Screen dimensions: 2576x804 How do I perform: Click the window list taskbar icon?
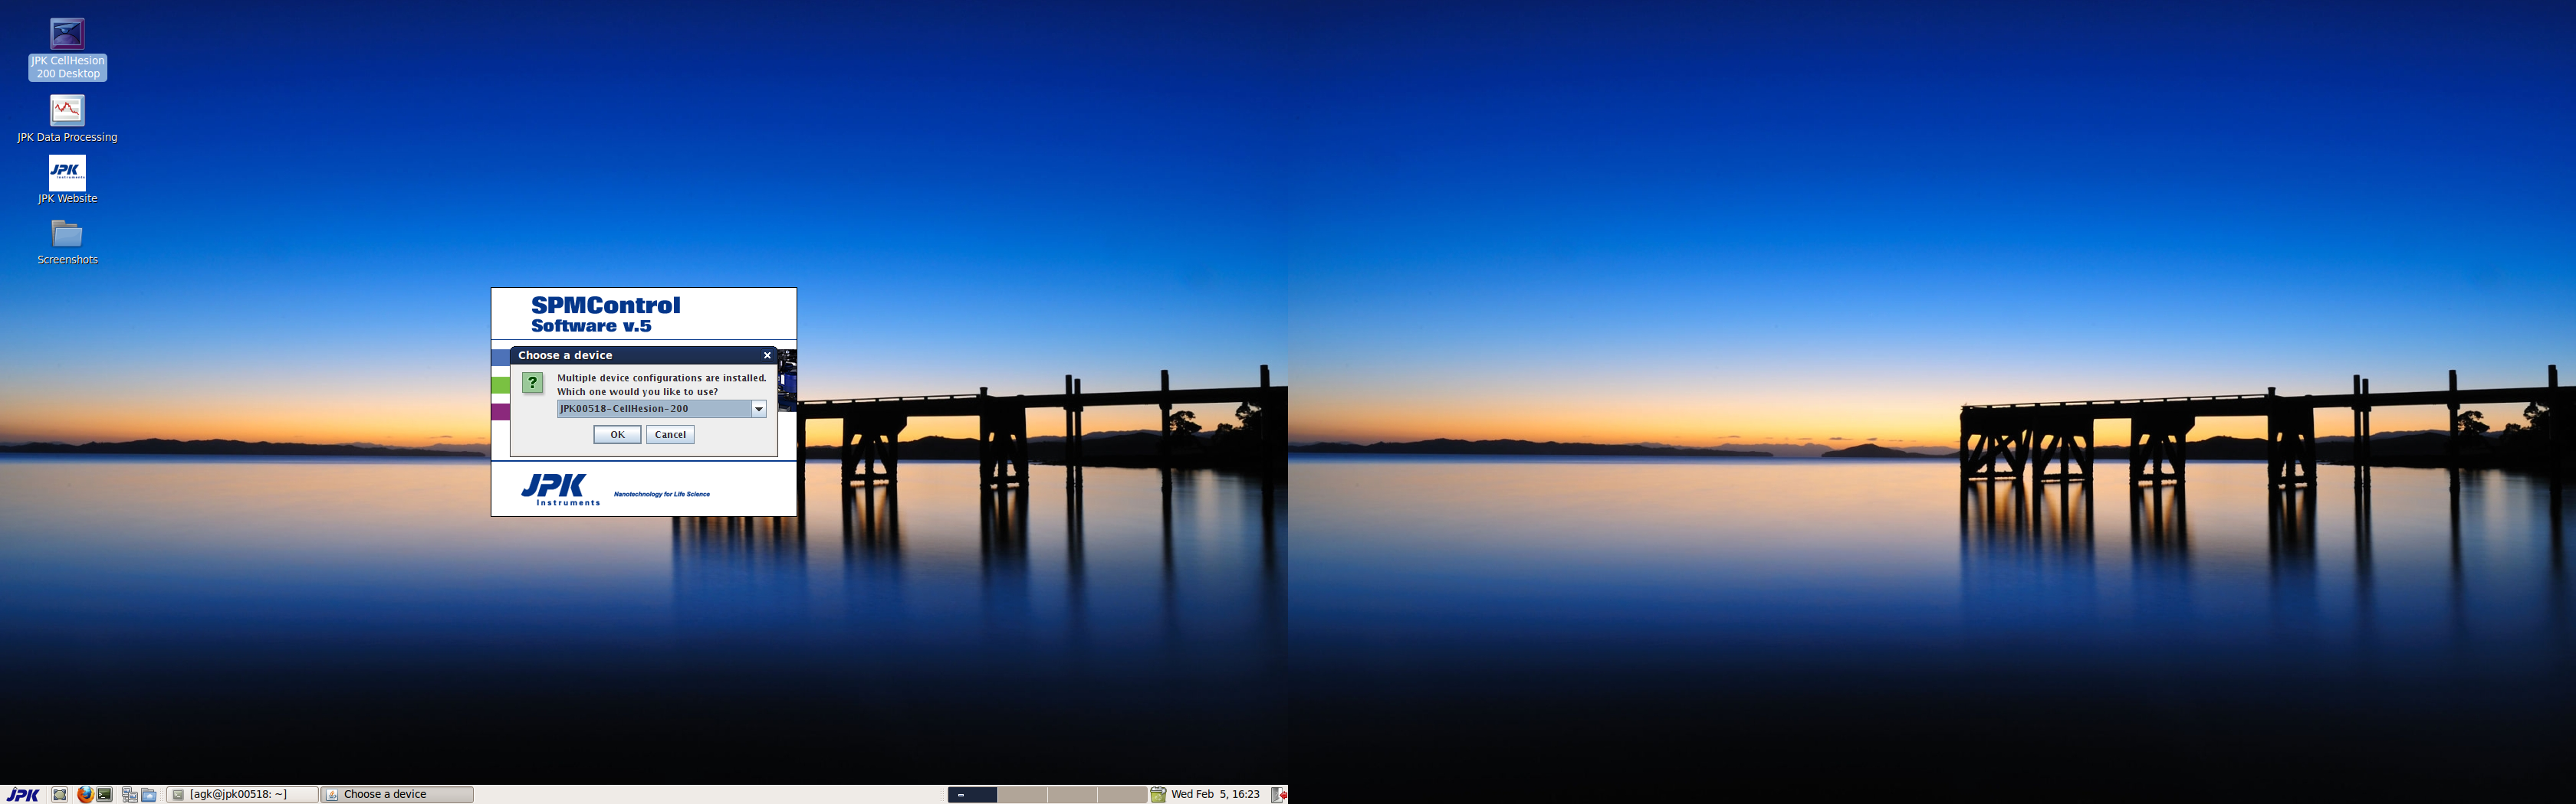(130, 795)
